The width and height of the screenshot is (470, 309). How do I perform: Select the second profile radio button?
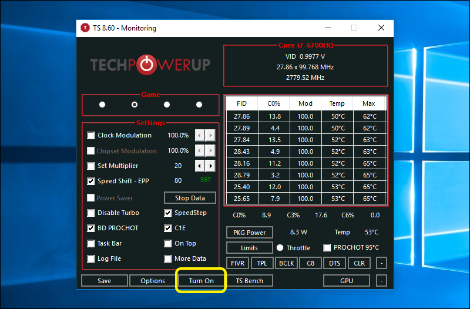pos(135,105)
